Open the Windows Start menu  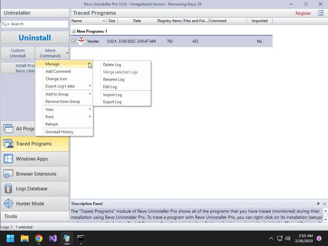(10, 238)
